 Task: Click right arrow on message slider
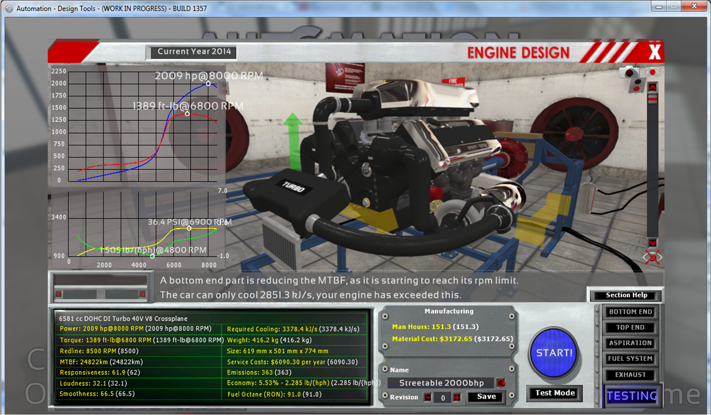[x=143, y=294]
